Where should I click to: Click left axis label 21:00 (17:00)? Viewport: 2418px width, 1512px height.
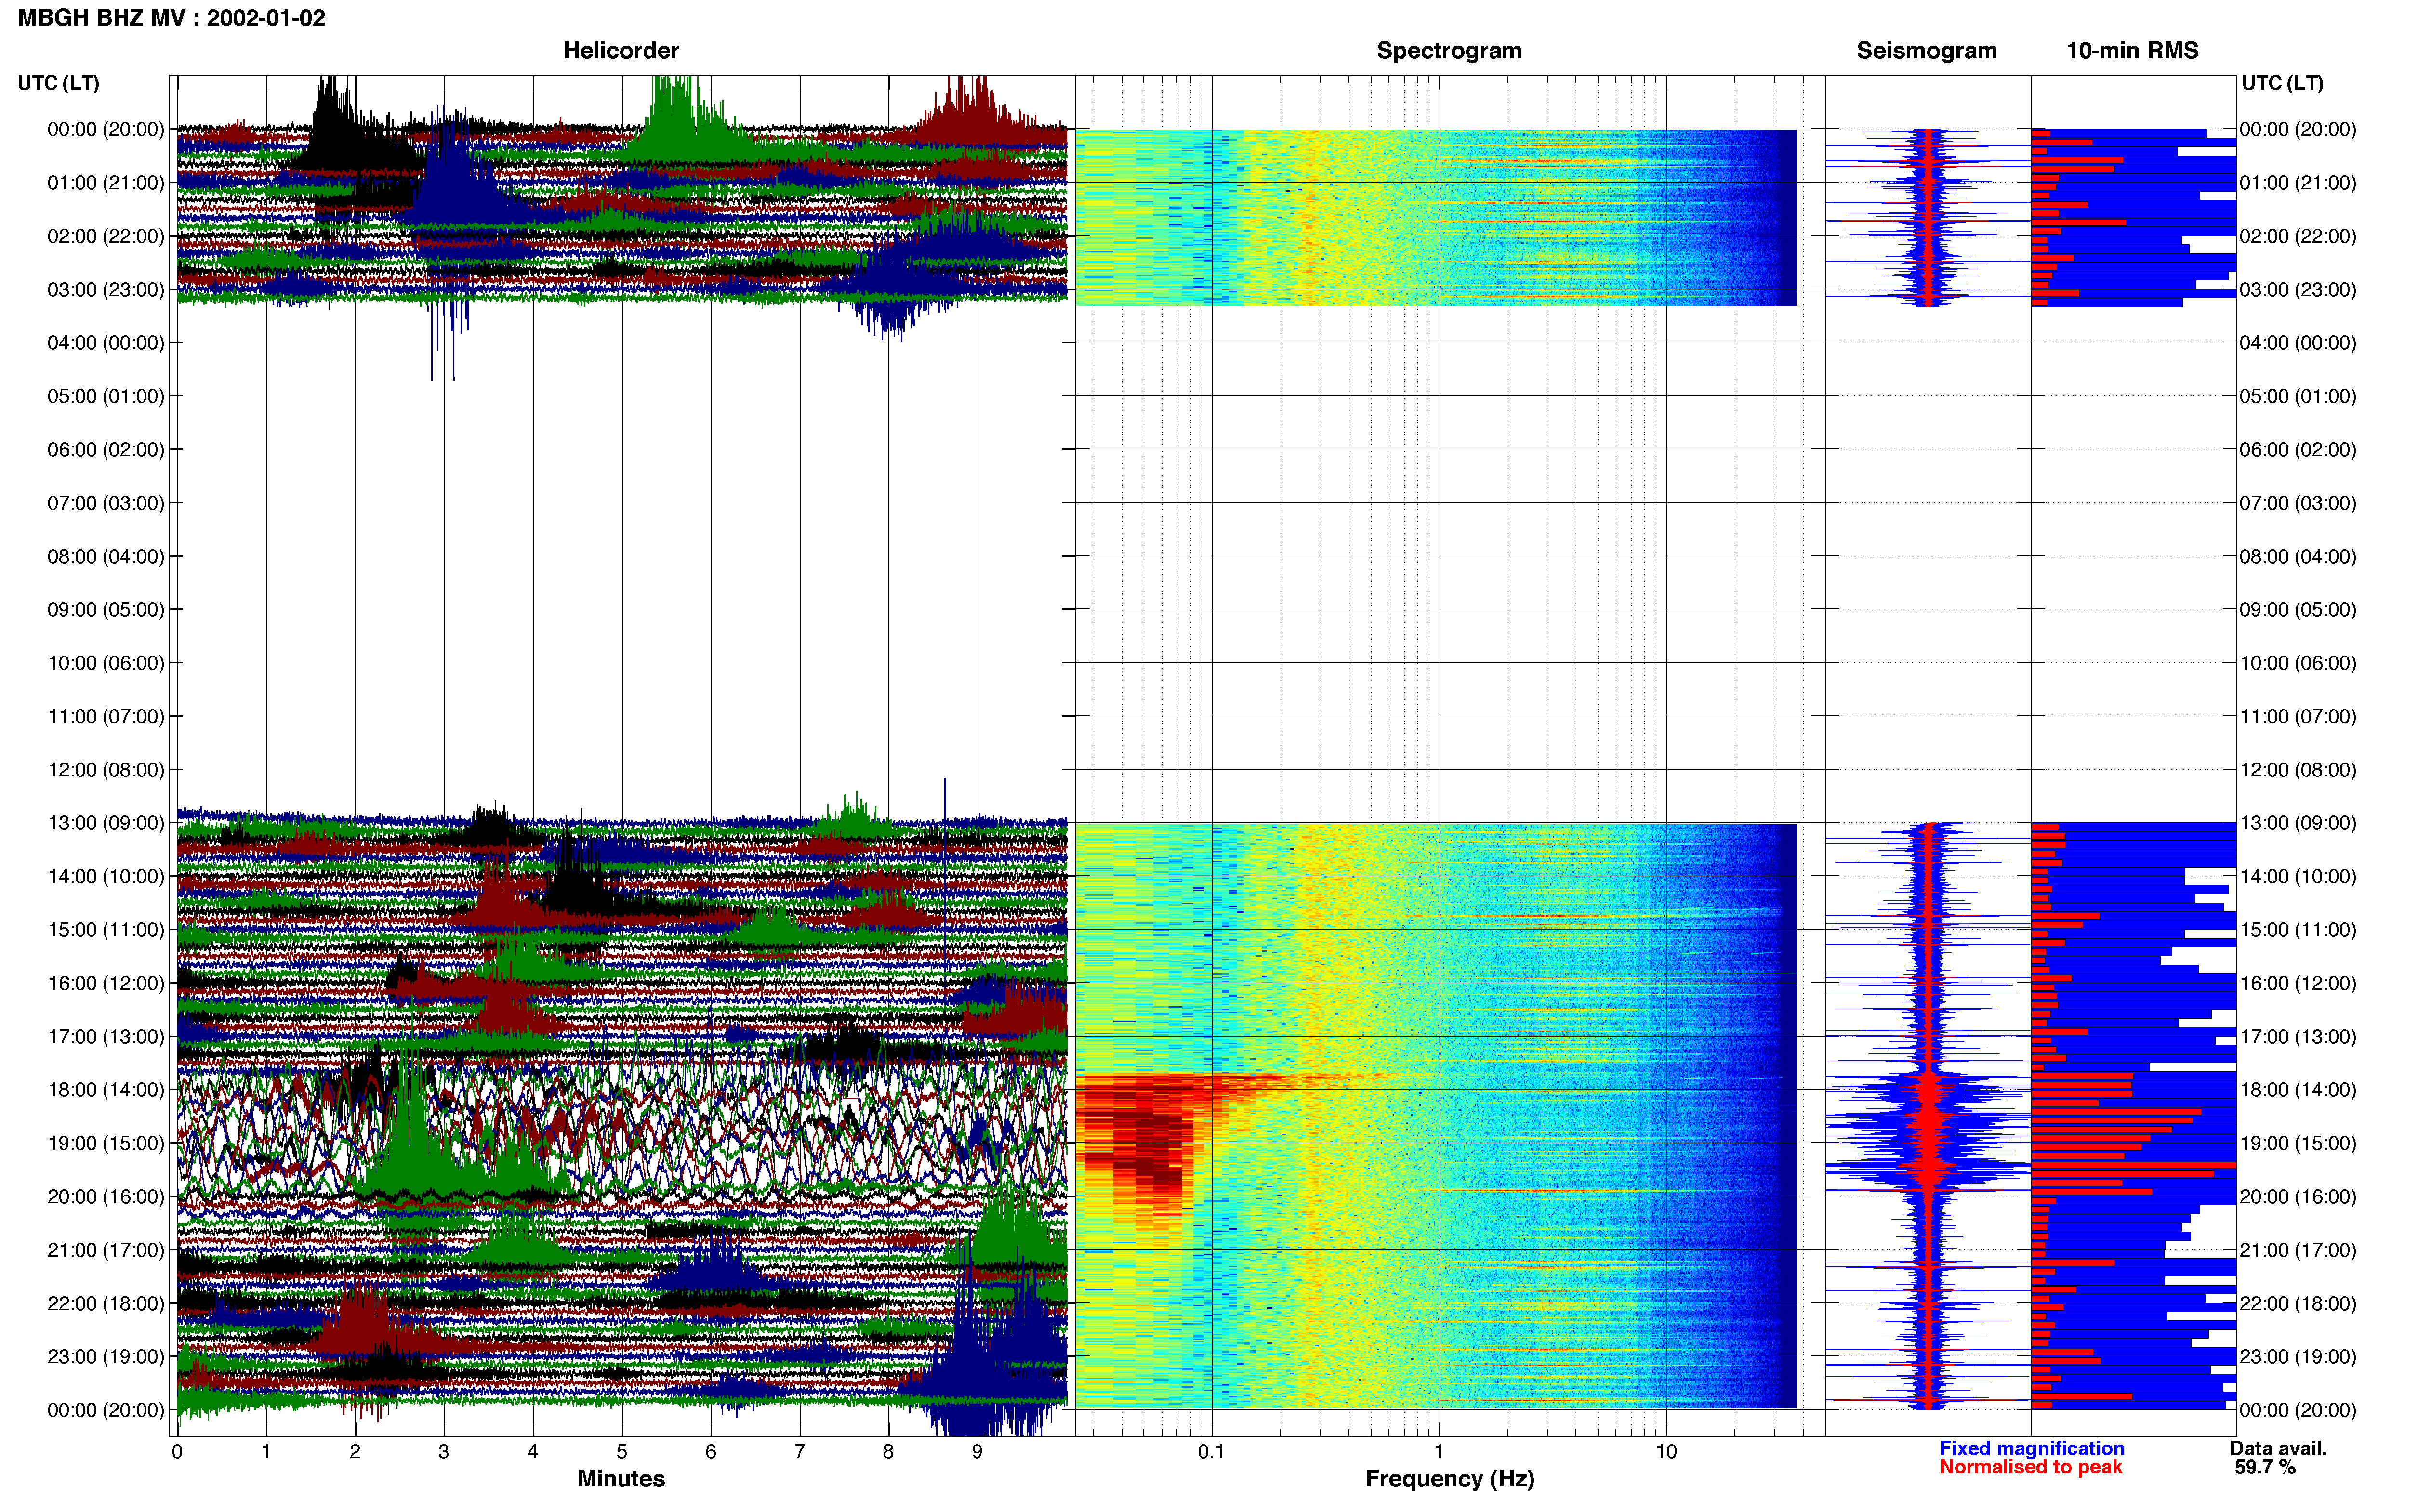tap(106, 1250)
